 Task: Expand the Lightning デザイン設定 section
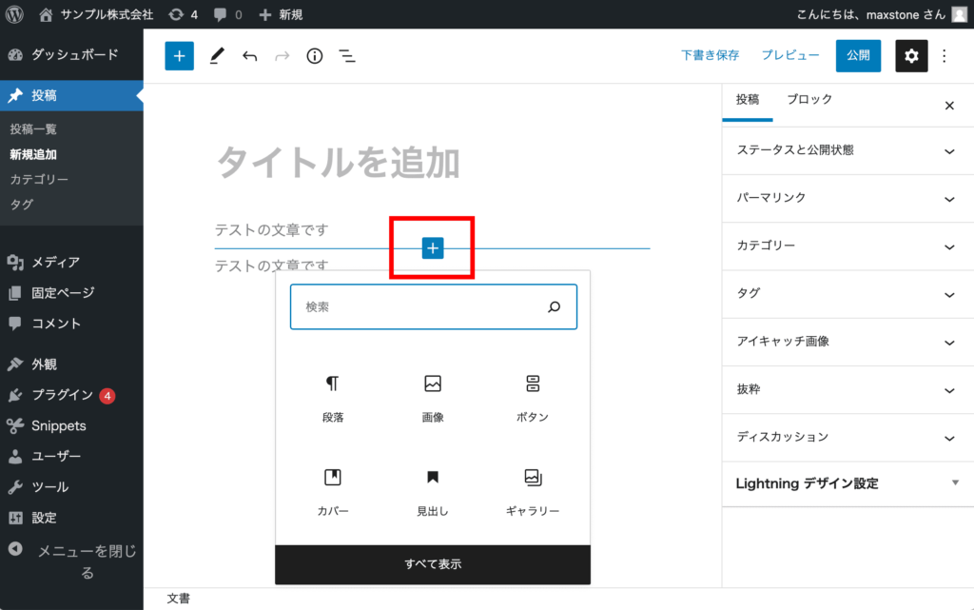847,483
